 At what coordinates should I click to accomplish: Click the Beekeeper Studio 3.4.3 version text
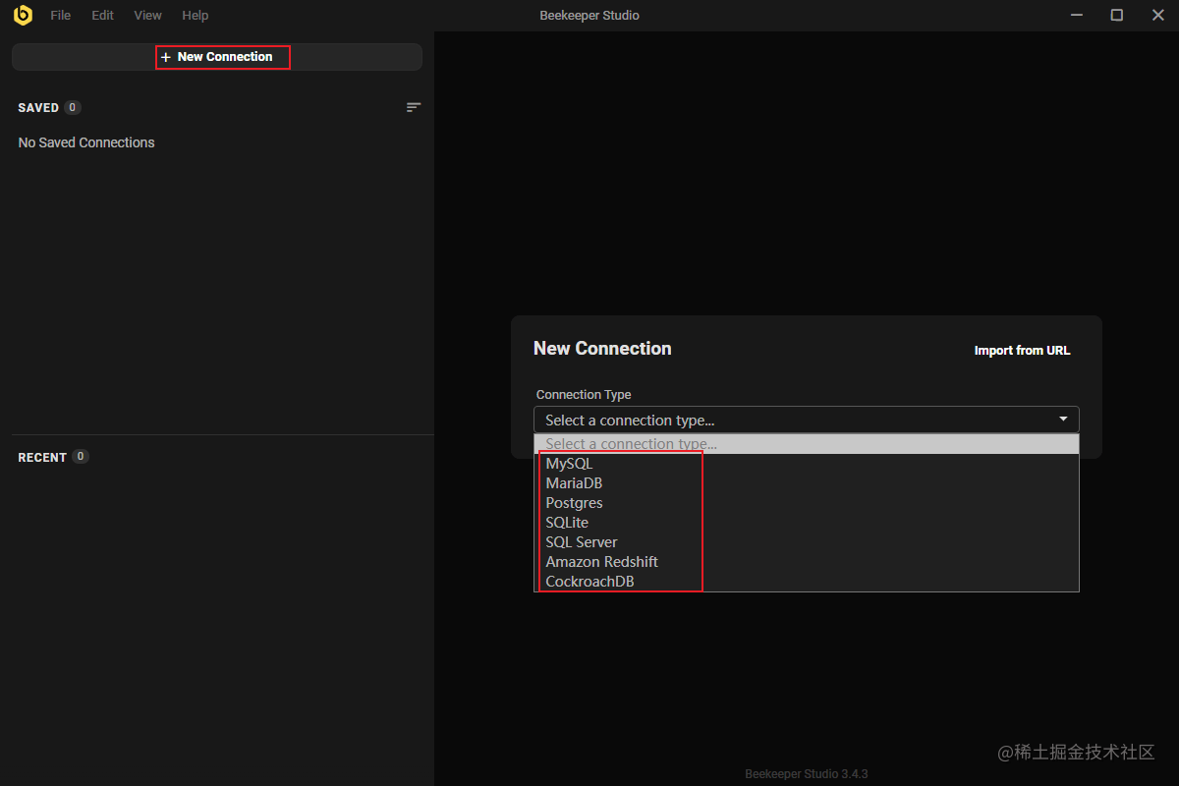pyautogui.click(x=807, y=774)
